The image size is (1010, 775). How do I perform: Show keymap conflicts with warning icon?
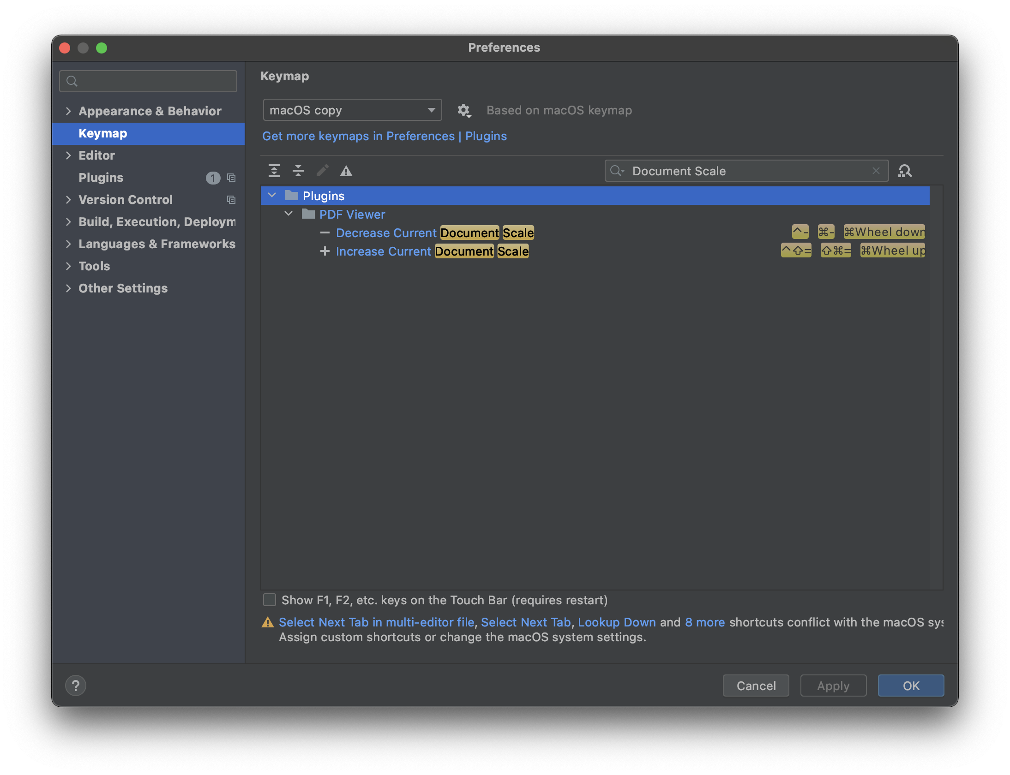coord(347,171)
